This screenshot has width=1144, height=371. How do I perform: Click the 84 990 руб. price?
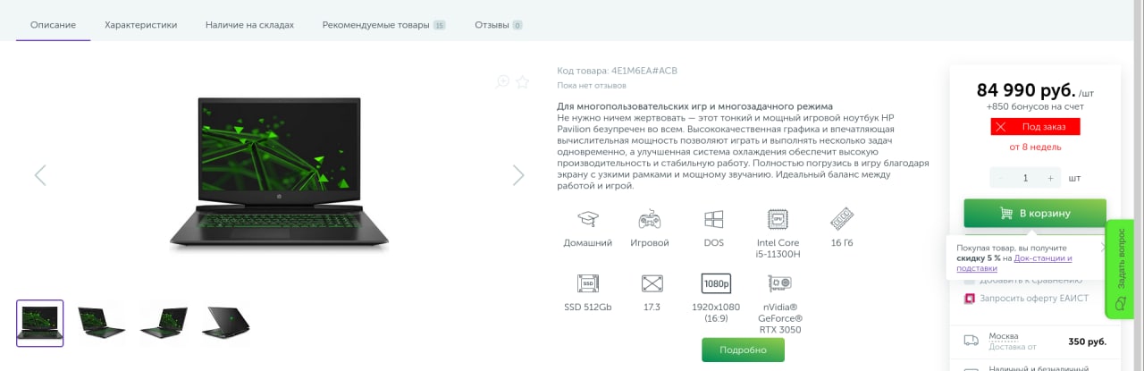1025,90
